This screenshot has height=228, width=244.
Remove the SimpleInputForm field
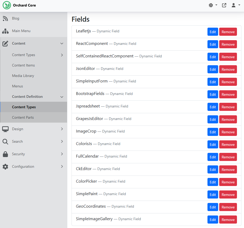pyautogui.click(x=228, y=82)
